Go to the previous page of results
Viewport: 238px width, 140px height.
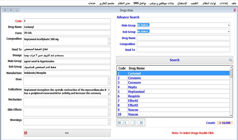127,123
